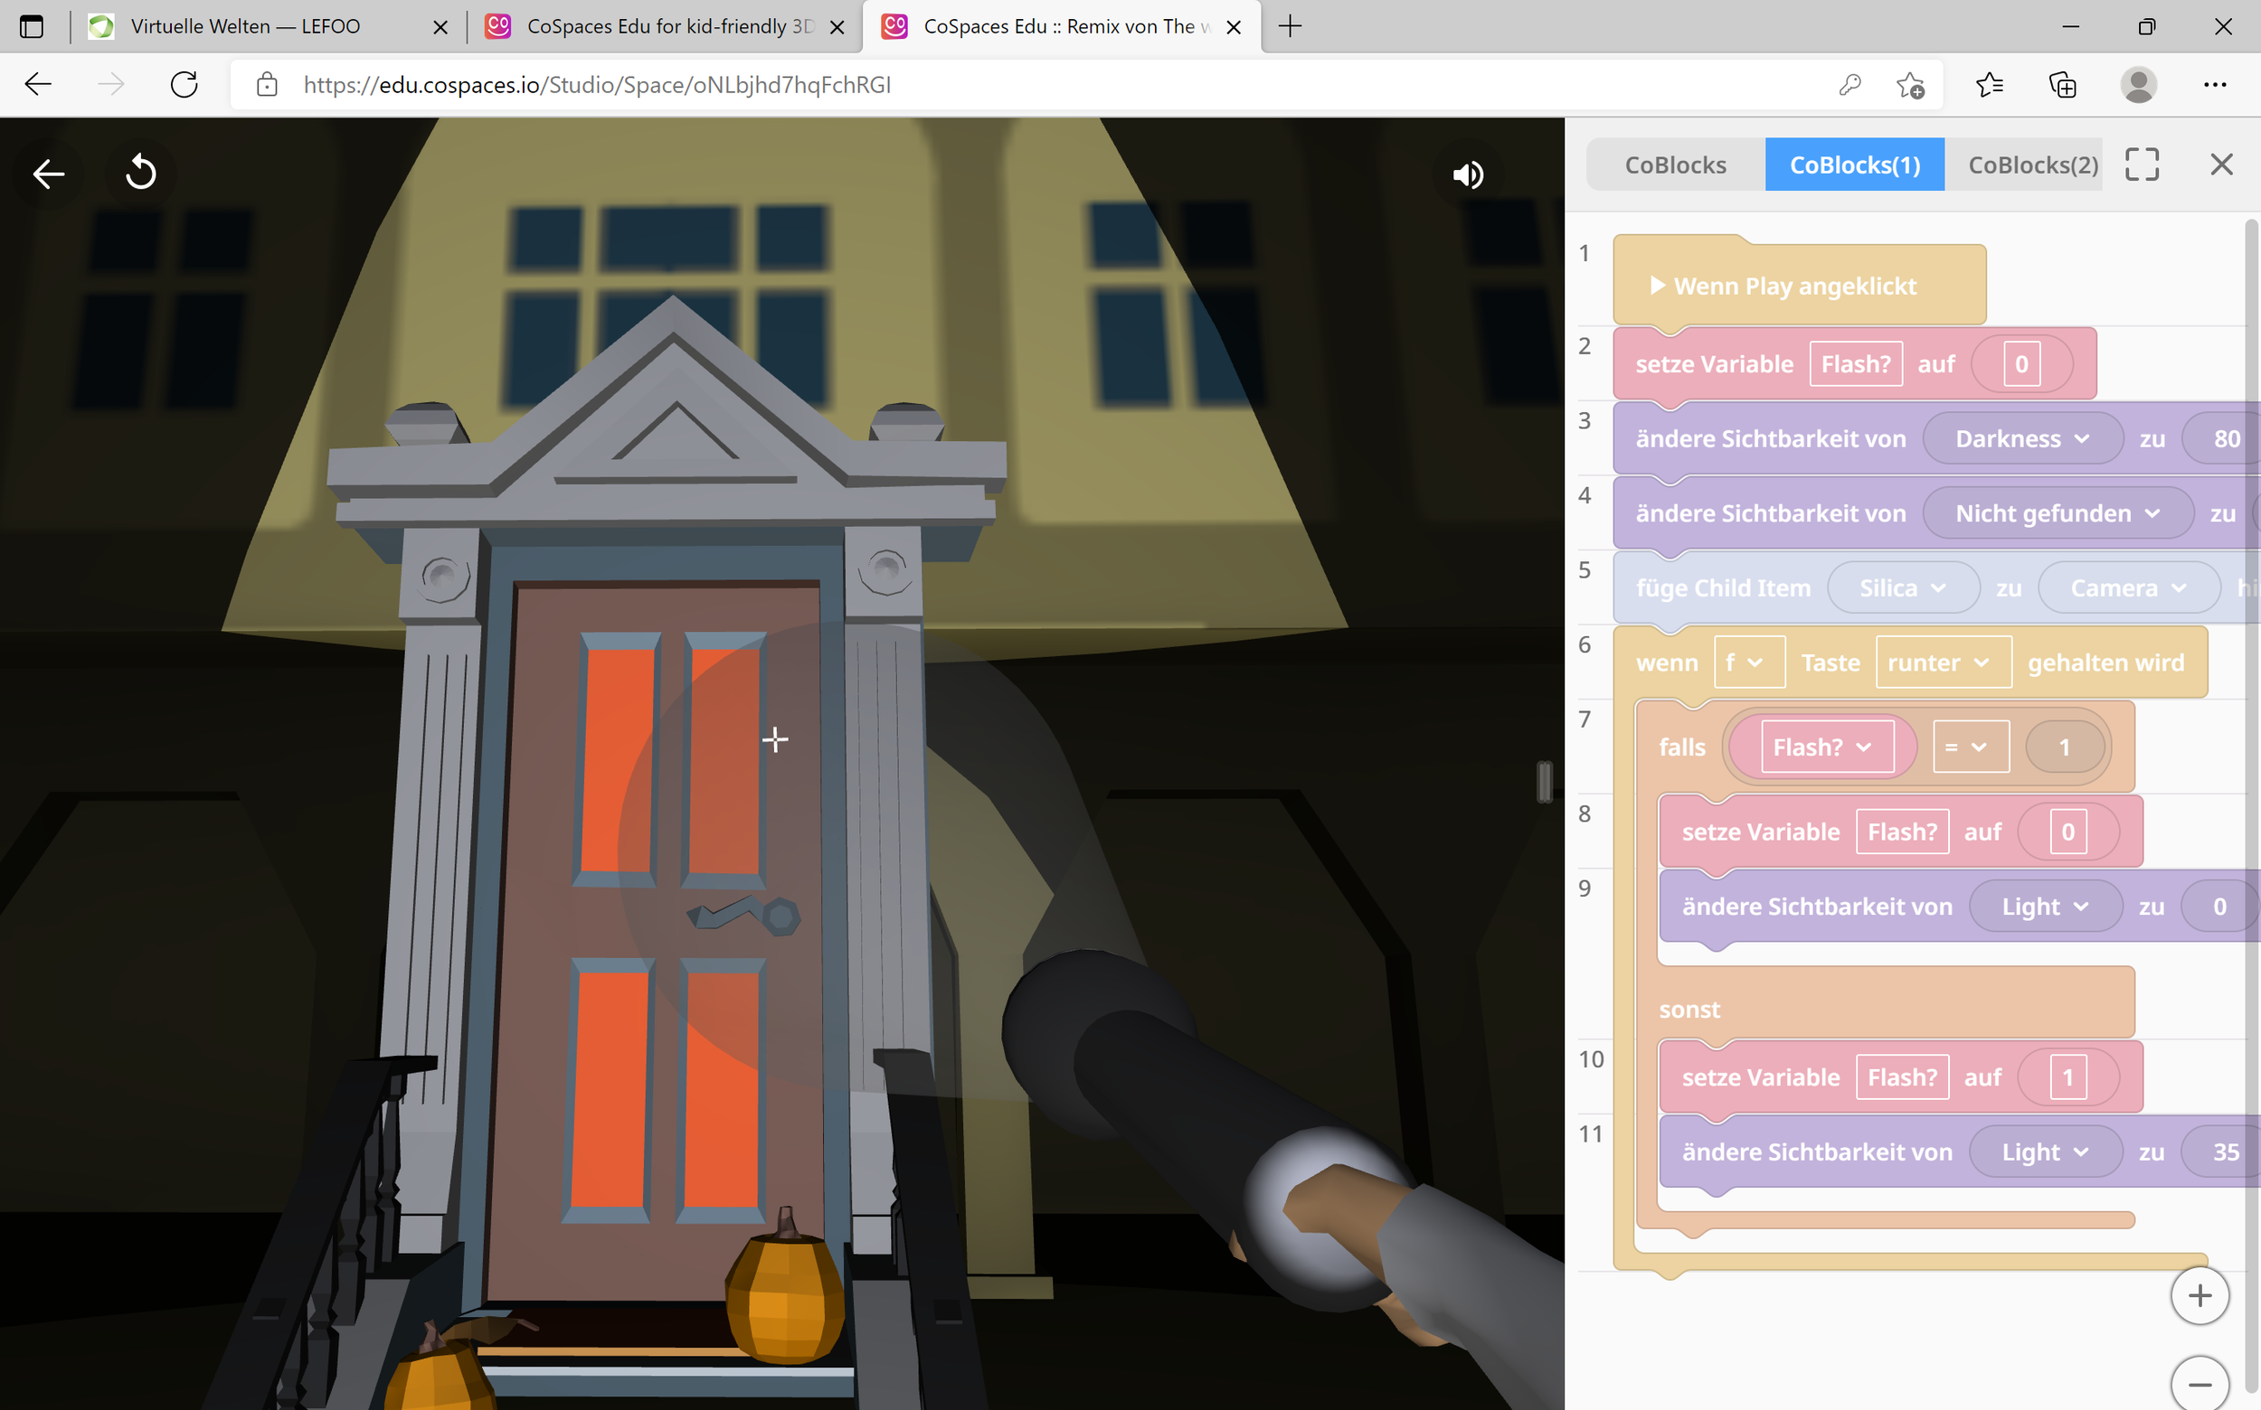This screenshot has height=1410, width=2261.
Task: Open the Nicht gefunden object dropdown
Action: [x=2057, y=512]
